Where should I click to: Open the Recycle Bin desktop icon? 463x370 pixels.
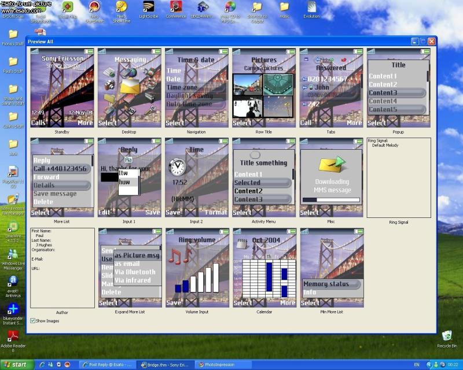(446, 336)
